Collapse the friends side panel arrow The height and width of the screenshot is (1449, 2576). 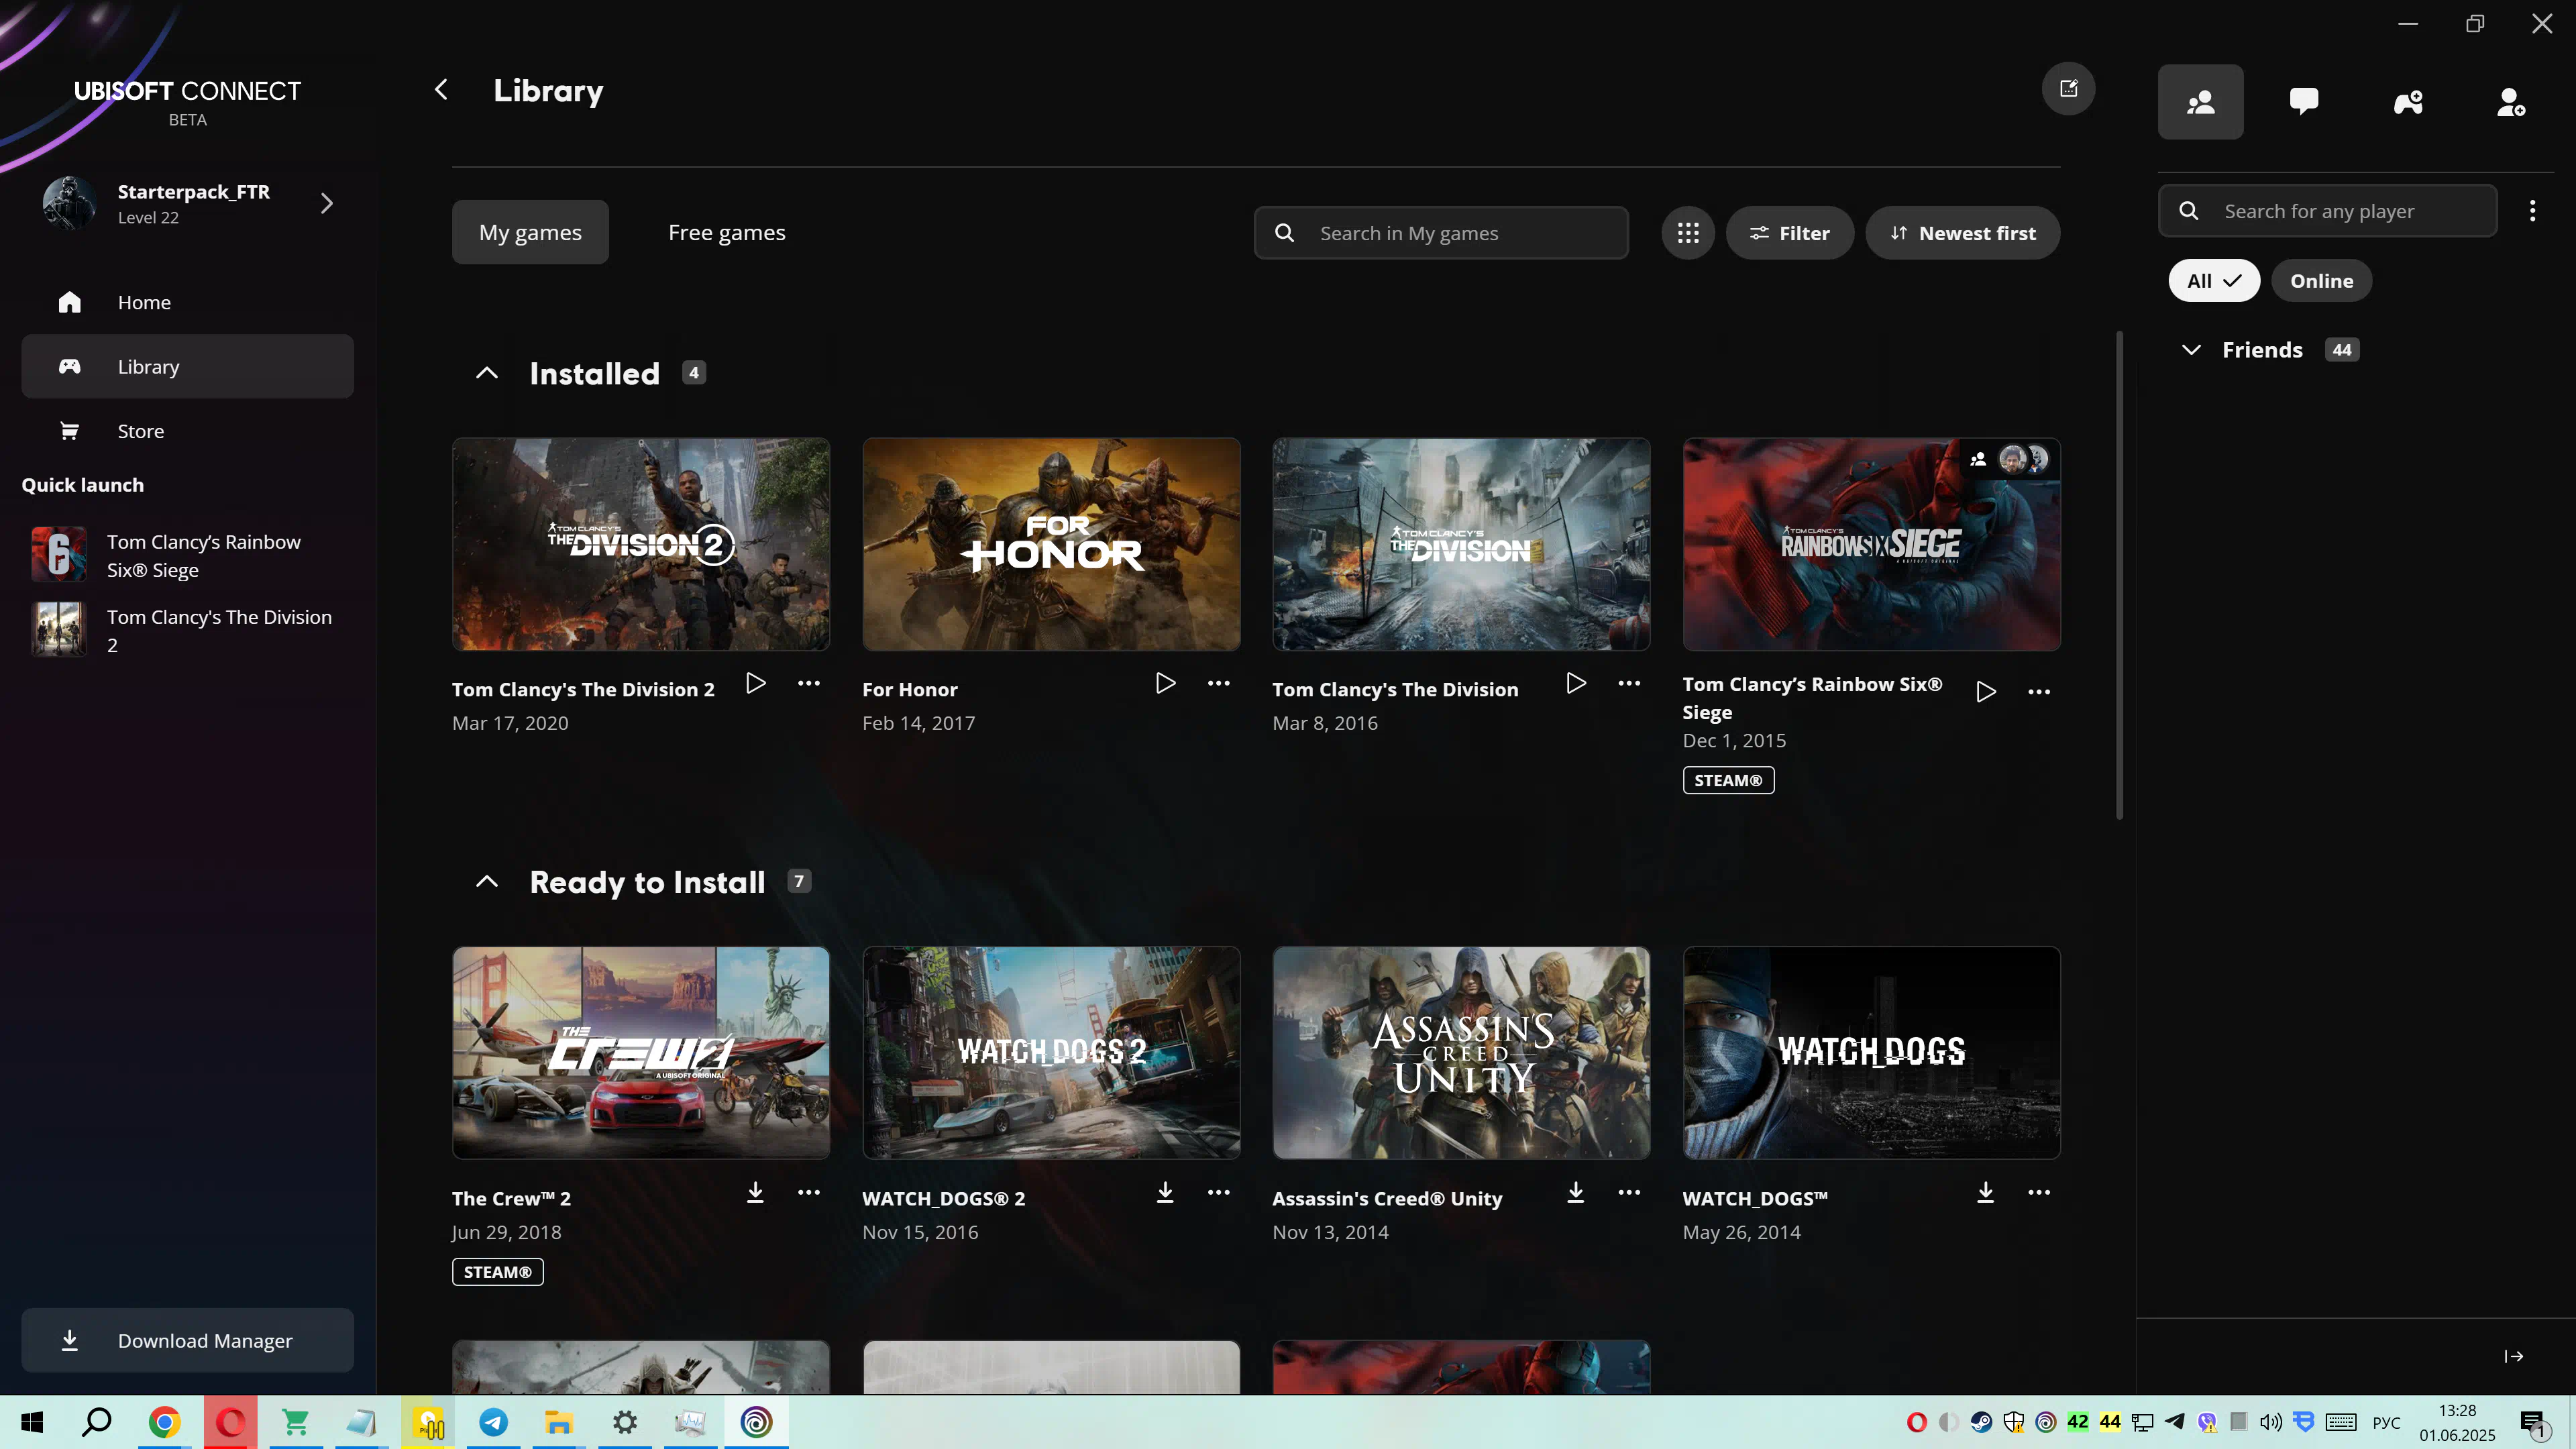[x=2514, y=1357]
